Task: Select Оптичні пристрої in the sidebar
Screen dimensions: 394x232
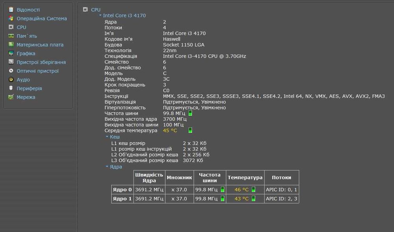Action: pos(37,71)
